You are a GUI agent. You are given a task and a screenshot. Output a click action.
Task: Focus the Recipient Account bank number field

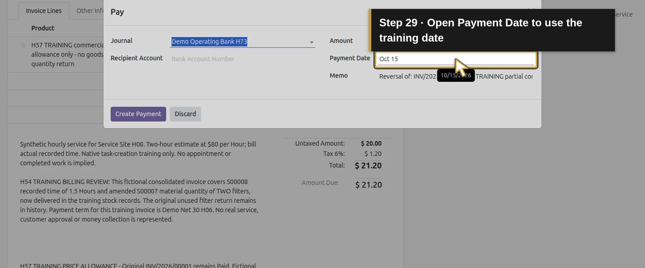pyautogui.click(x=243, y=59)
